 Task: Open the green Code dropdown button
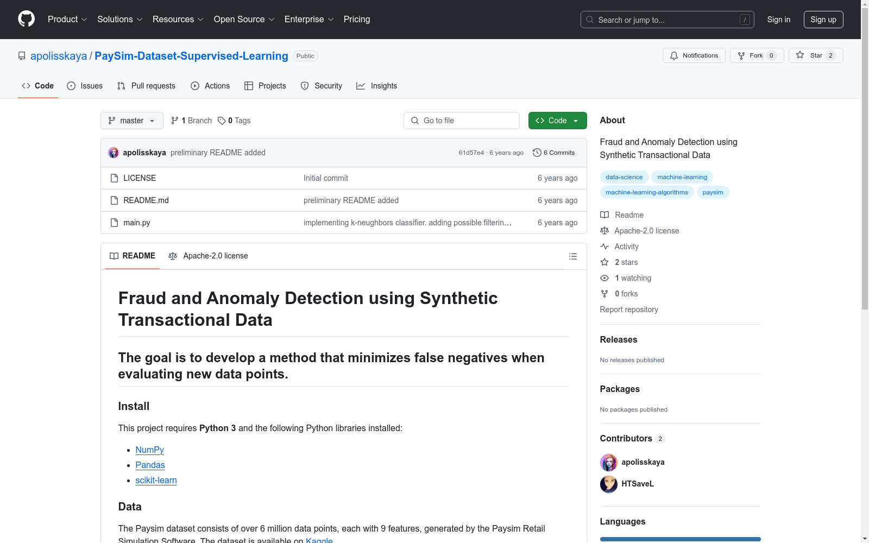(557, 121)
